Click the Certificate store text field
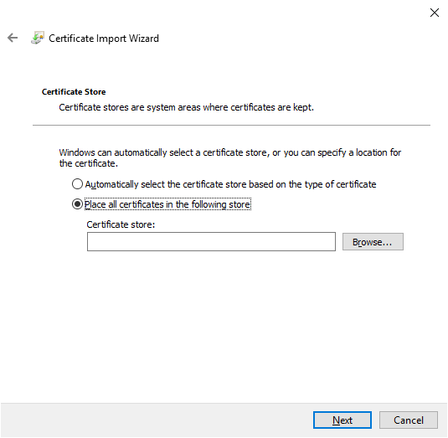The image size is (448, 438). coord(211,242)
